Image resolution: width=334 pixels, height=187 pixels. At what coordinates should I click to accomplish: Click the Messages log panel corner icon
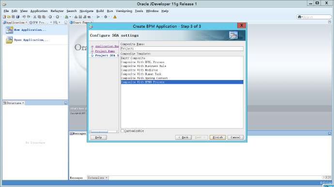330,134
